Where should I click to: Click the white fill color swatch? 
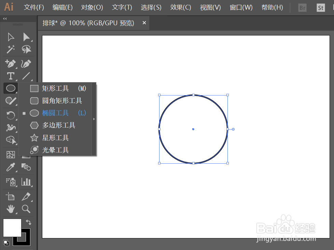click(x=12, y=227)
